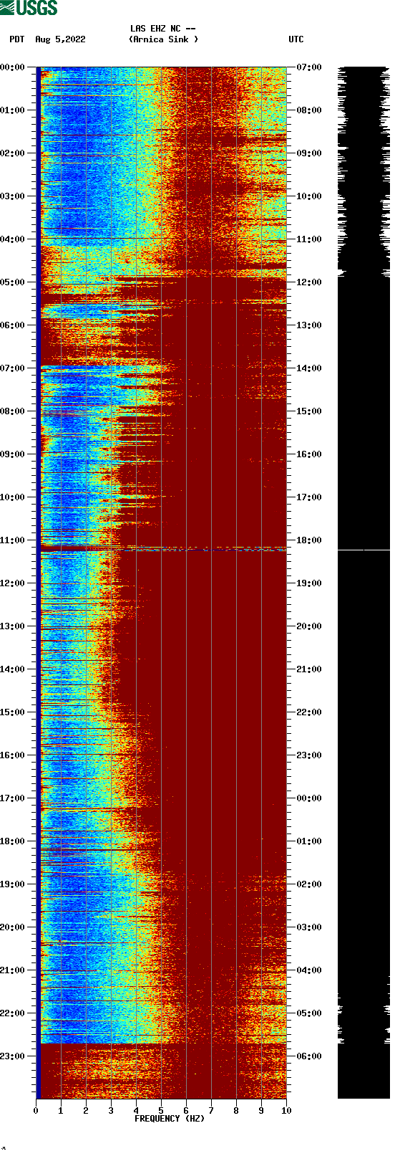Click the 04:00 PDT time label
The height and width of the screenshot is (1156, 395).
coord(13,239)
